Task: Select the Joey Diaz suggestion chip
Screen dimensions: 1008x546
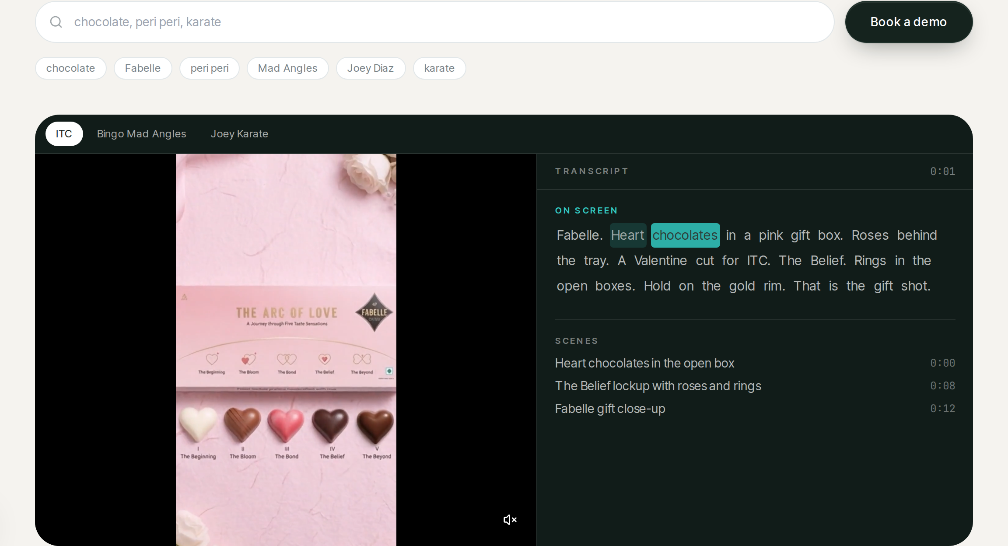Action: pyautogui.click(x=371, y=68)
